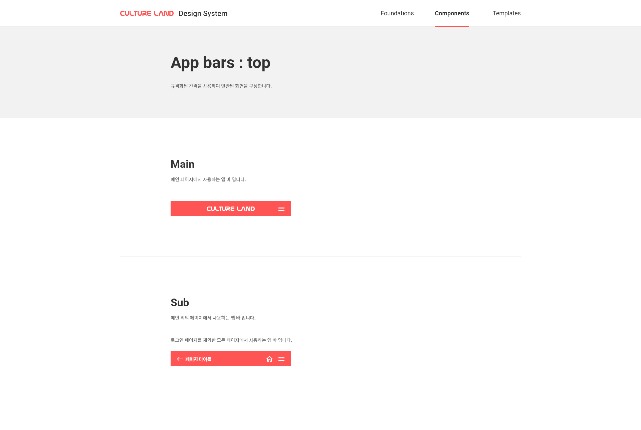Select the Foundations tab in navigation

pyautogui.click(x=397, y=13)
